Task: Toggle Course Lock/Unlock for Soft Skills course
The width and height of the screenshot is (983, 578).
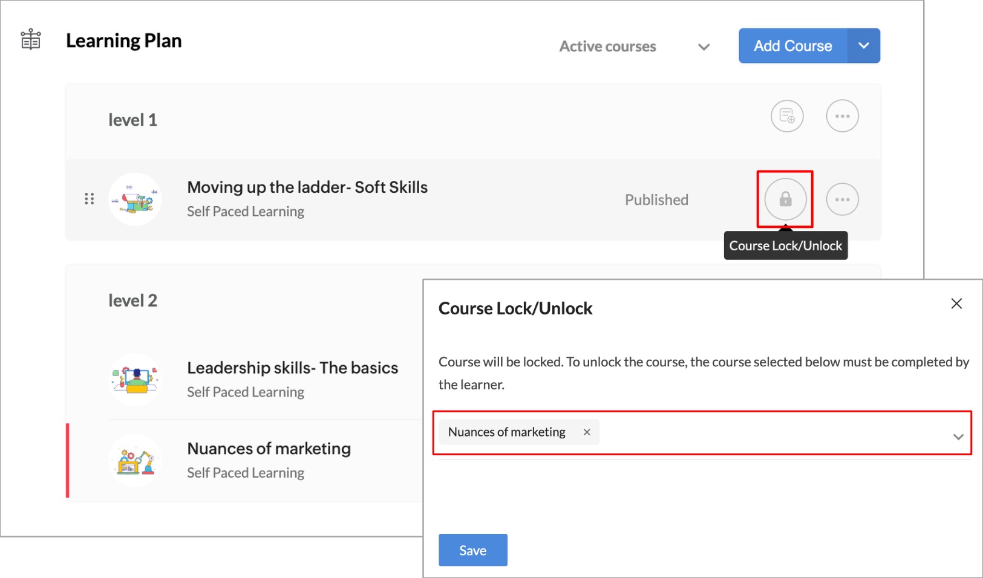Action: click(785, 199)
